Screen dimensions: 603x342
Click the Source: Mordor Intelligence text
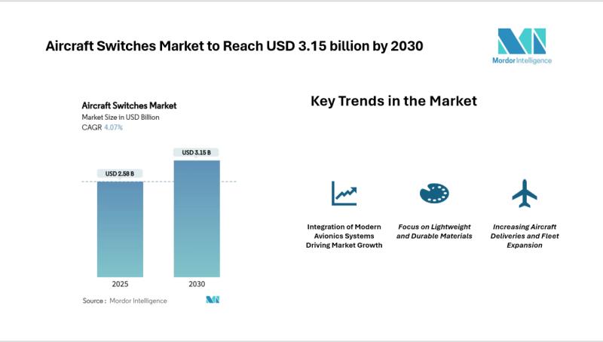(x=124, y=301)
